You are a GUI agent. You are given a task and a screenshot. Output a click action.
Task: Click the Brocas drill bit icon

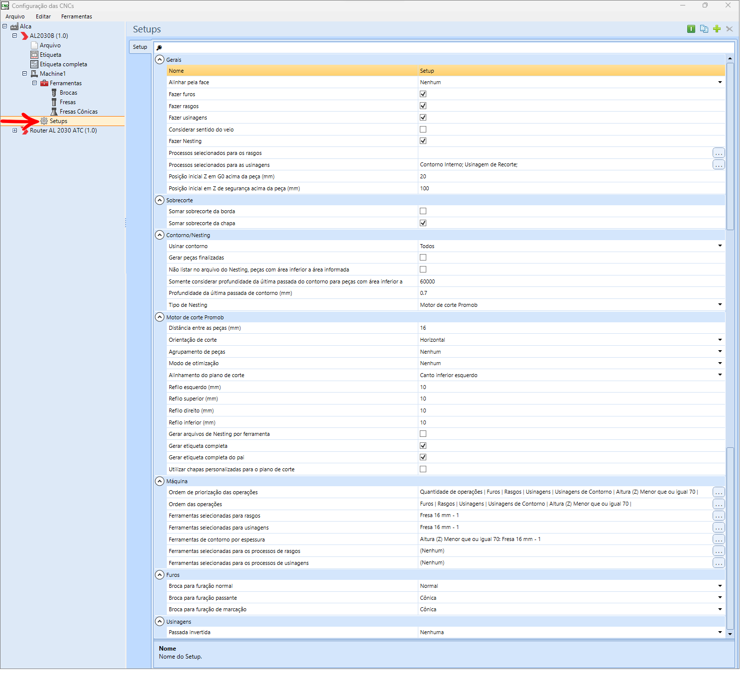54,93
